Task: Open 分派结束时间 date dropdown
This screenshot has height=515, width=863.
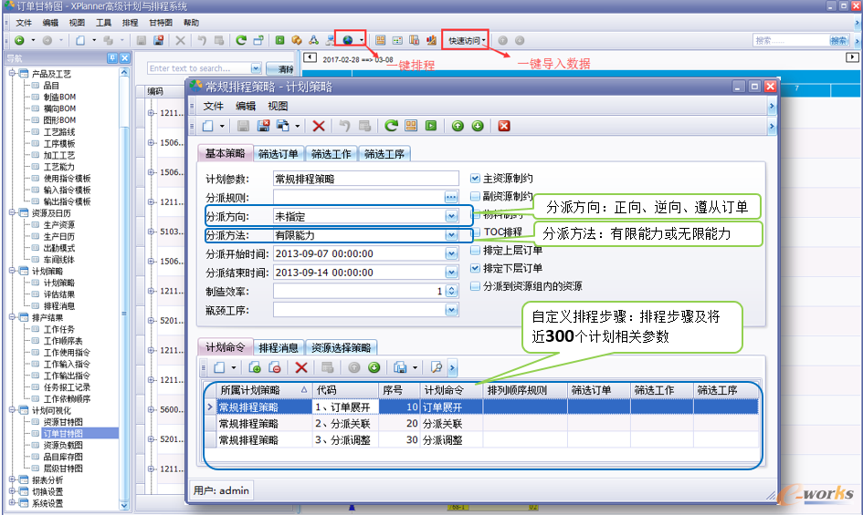Action: (451, 273)
